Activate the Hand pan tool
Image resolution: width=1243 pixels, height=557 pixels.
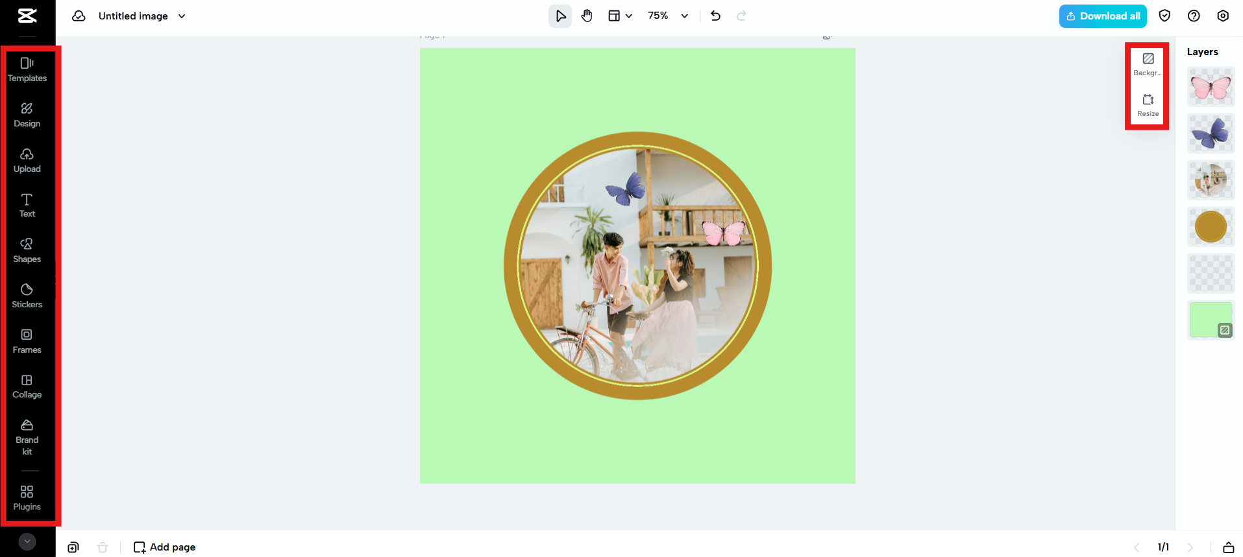point(587,16)
